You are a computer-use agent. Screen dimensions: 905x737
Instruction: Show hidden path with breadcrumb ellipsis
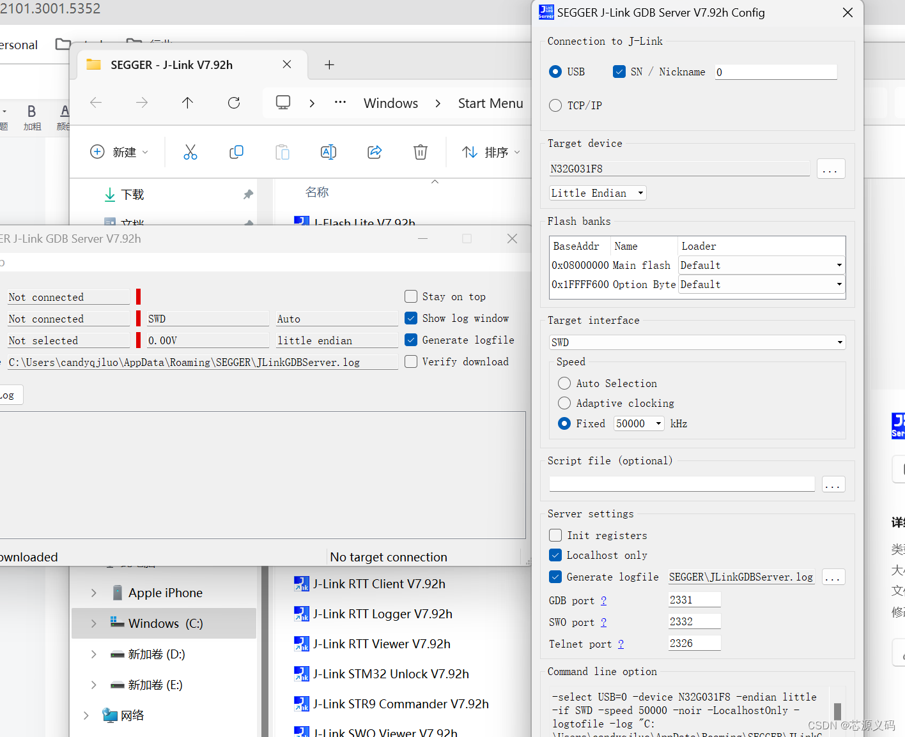tap(340, 103)
